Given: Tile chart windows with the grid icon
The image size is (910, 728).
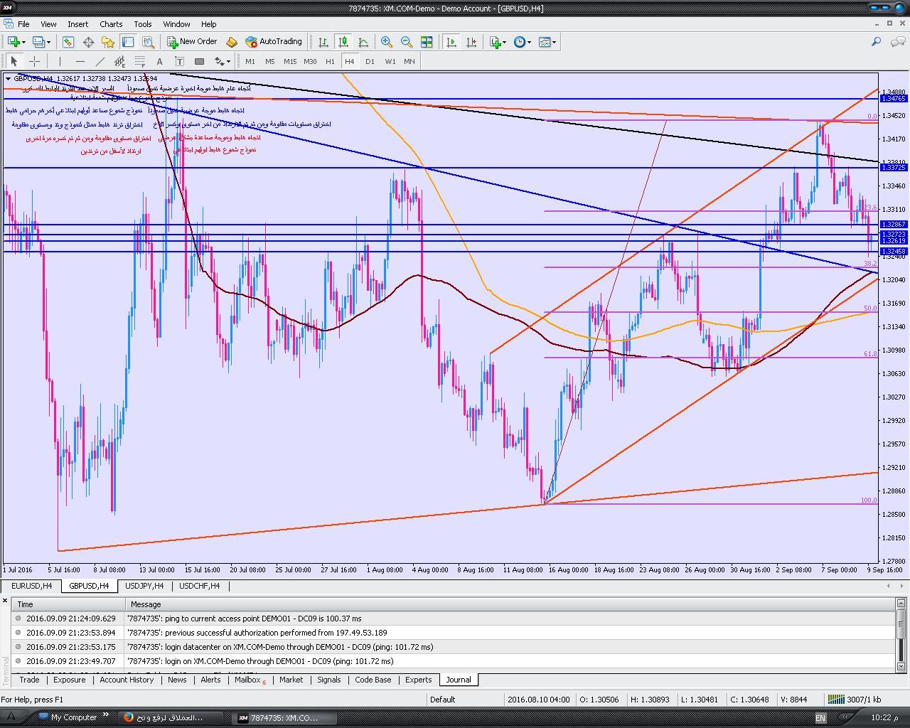Looking at the screenshot, I should click(427, 42).
